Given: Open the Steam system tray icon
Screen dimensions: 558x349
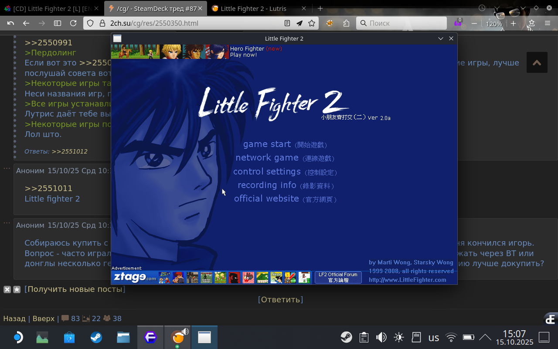Looking at the screenshot, I should pos(347,337).
